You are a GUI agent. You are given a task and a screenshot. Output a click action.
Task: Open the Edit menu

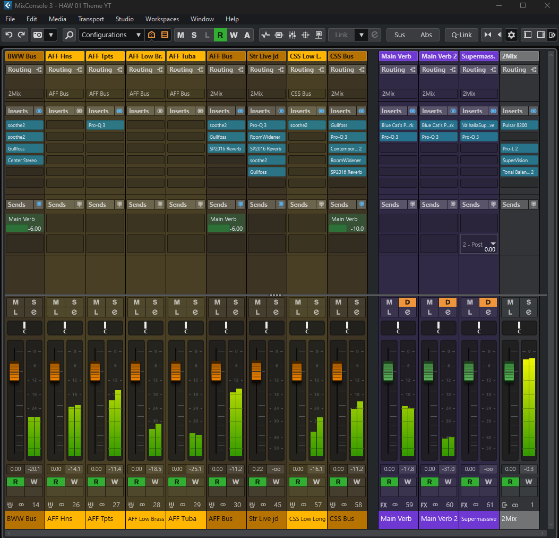click(x=32, y=19)
